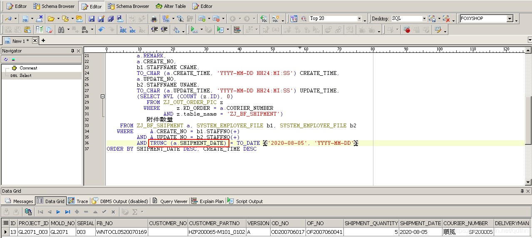Viewport: 532px width, 238px height.
Task: Open the Script Output tab
Action: pyautogui.click(x=245, y=201)
